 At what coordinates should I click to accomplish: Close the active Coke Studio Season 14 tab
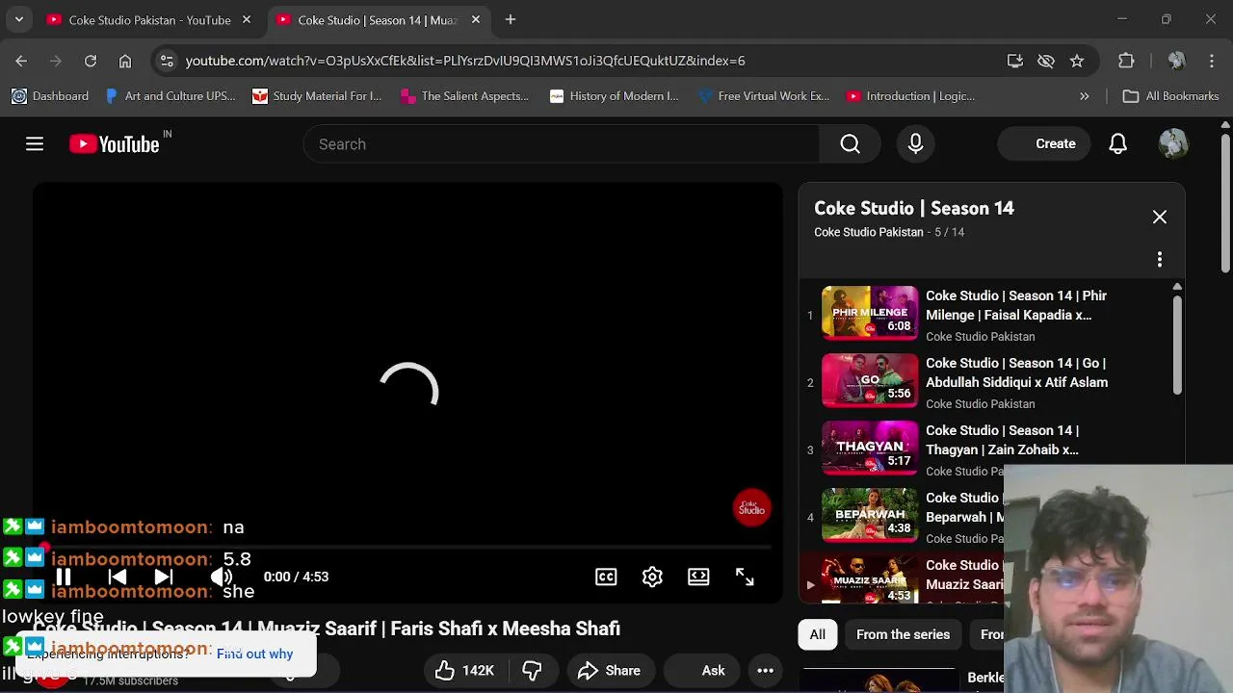(475, 19)
